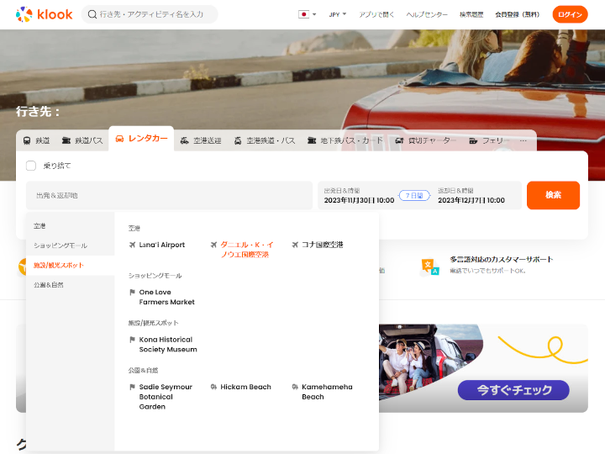Click the 貸切チャーター car icon
This screenshot has width=605, height=454.
[x=399, y=140]
